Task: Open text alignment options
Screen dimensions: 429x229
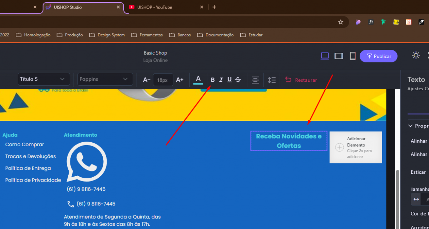Action: (255, 80)
